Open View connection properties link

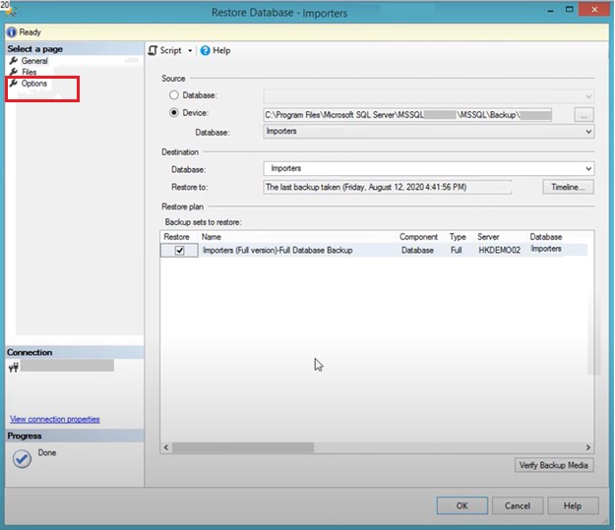pos(54,419)
